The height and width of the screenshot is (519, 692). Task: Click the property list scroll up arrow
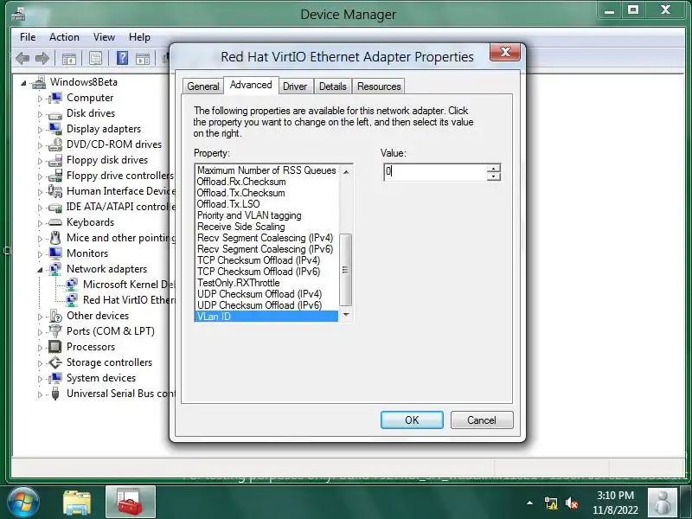tap(345, 171)
